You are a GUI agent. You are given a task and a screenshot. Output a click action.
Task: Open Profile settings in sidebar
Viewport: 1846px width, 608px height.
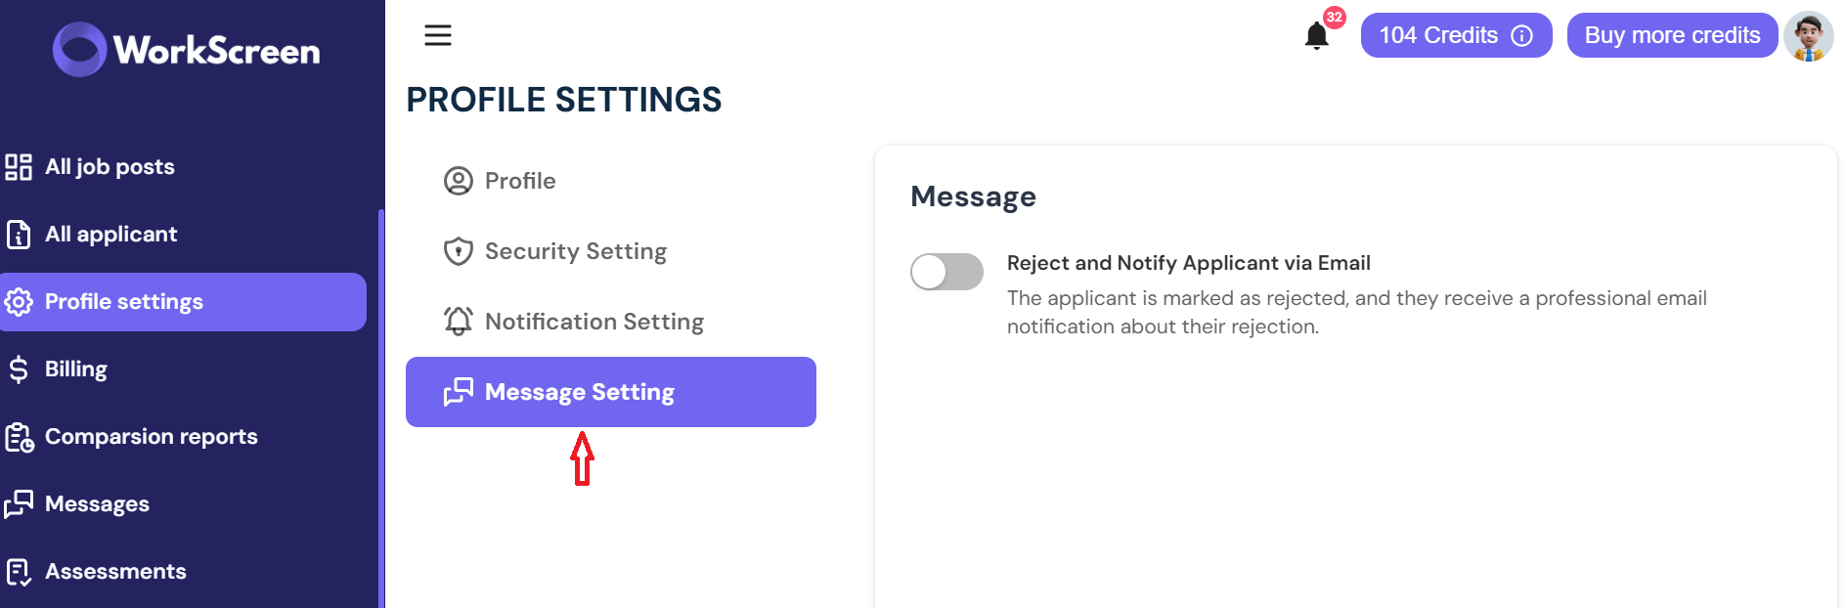(x=183, y=302)
